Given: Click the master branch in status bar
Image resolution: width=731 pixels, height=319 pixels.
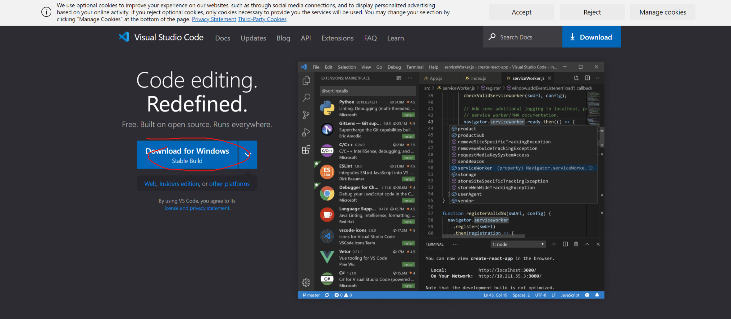Looking at the screenshot, I should (311, 295).
